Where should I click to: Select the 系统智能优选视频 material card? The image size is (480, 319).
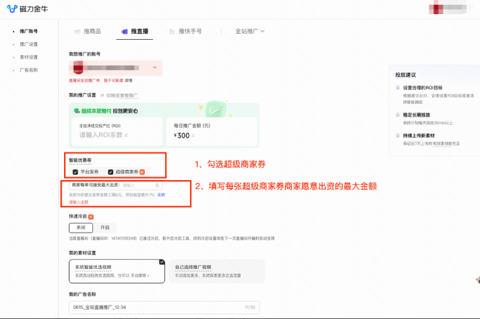point(117,271)
